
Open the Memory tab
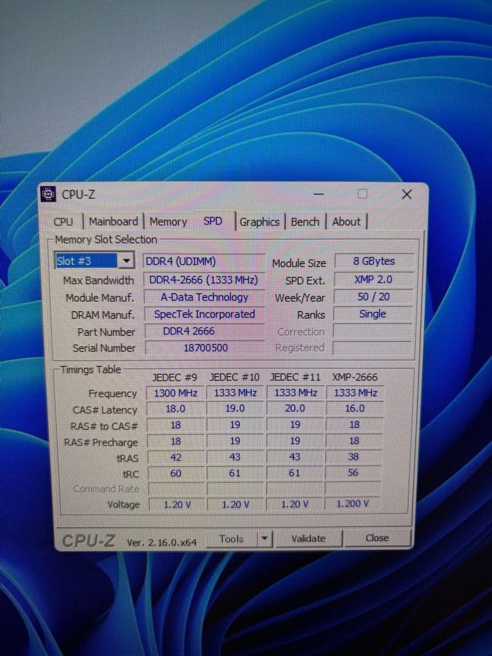(x=168, y=221)
